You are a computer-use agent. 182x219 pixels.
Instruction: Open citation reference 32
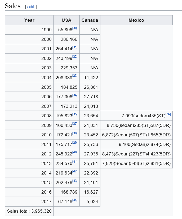click(x=75, y=57)
